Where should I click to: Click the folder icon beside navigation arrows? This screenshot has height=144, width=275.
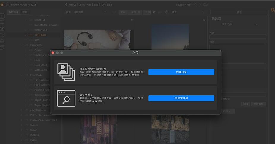(206, 4)
